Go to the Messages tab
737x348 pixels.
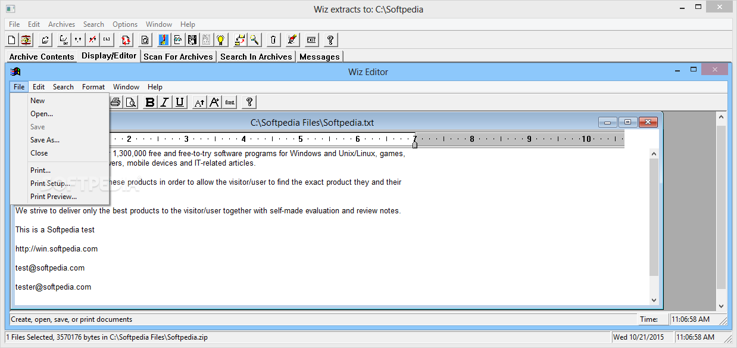click(x=320, y=57)
